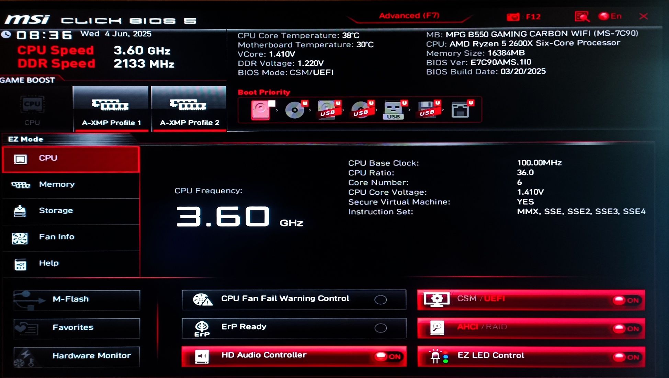Select the USB floppy boot device icon
Screen dimensions: 669x378
429,110
